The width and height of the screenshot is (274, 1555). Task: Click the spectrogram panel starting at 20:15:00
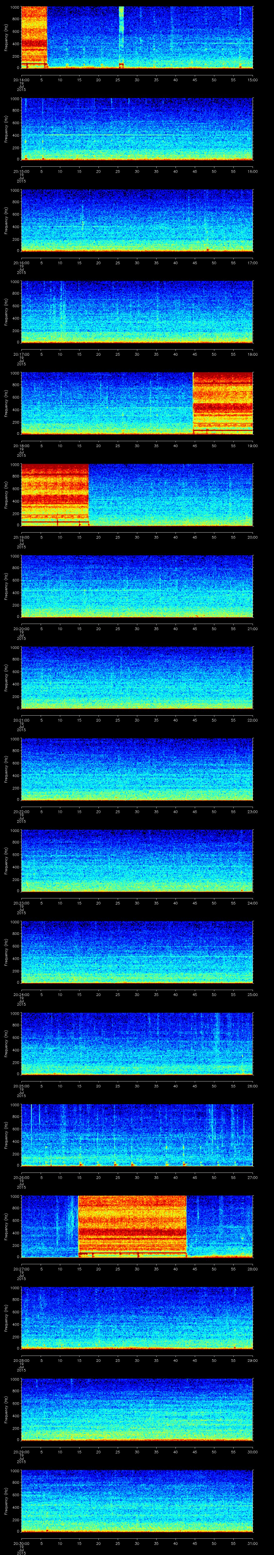tap(137, 129)
